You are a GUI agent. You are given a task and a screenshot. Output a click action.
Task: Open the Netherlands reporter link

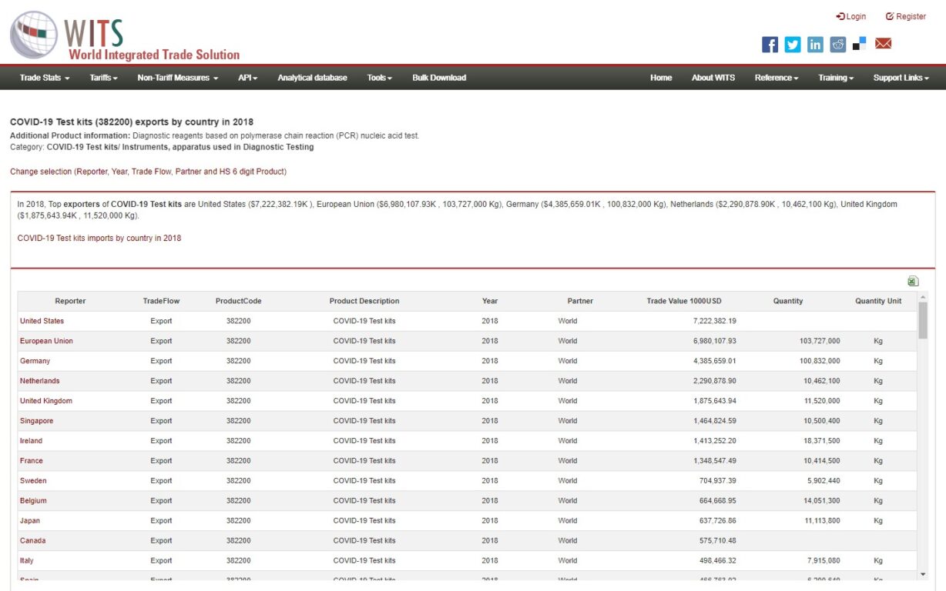[39, 381]
